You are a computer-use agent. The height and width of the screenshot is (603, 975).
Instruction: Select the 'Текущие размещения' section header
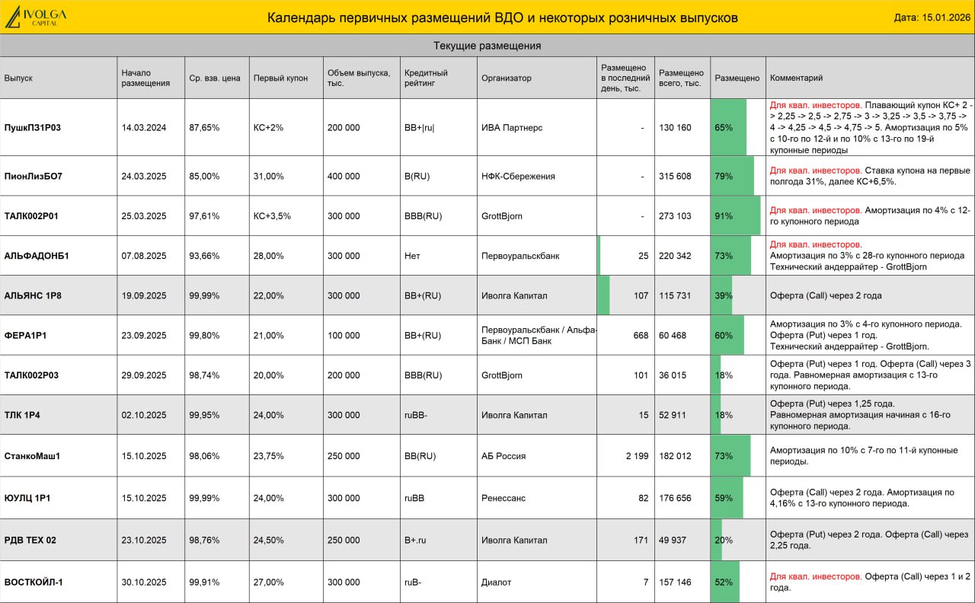[x=487, y=46]
